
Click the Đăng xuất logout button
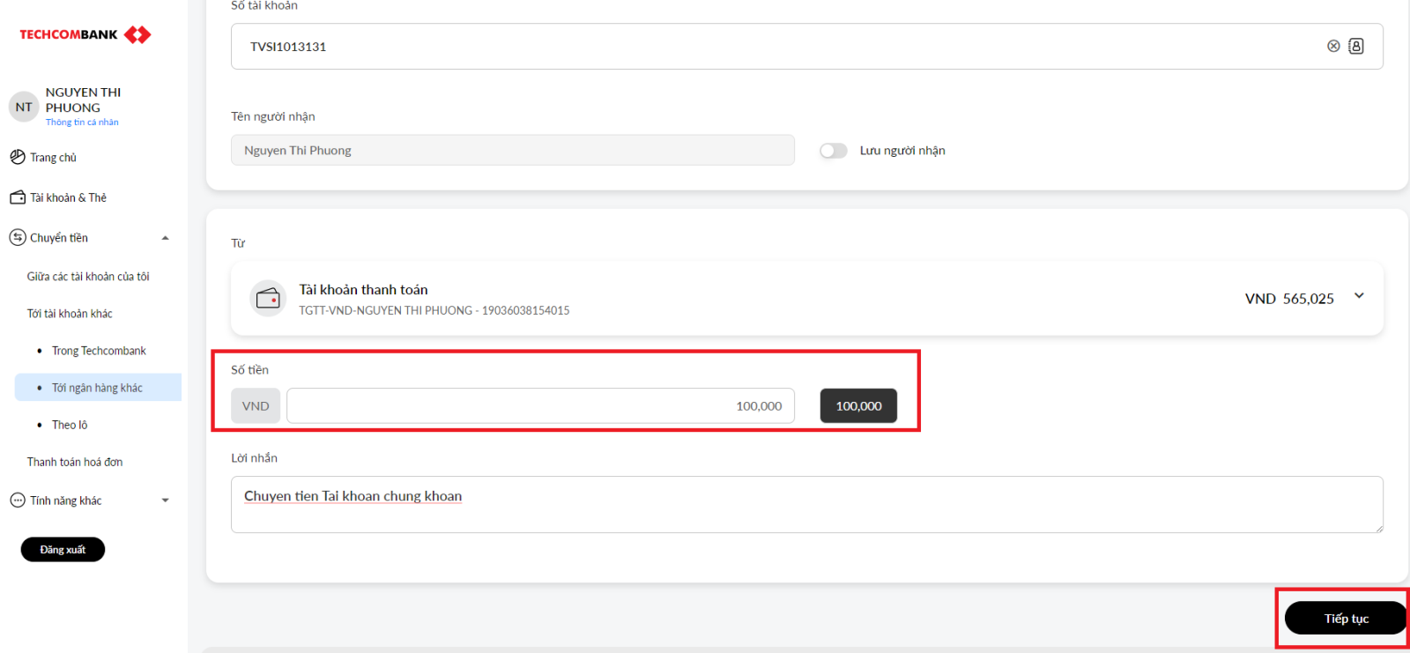tap(63, 549)
